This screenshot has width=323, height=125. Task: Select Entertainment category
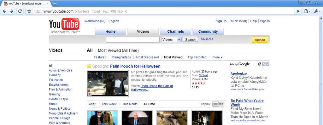point(59,84)
